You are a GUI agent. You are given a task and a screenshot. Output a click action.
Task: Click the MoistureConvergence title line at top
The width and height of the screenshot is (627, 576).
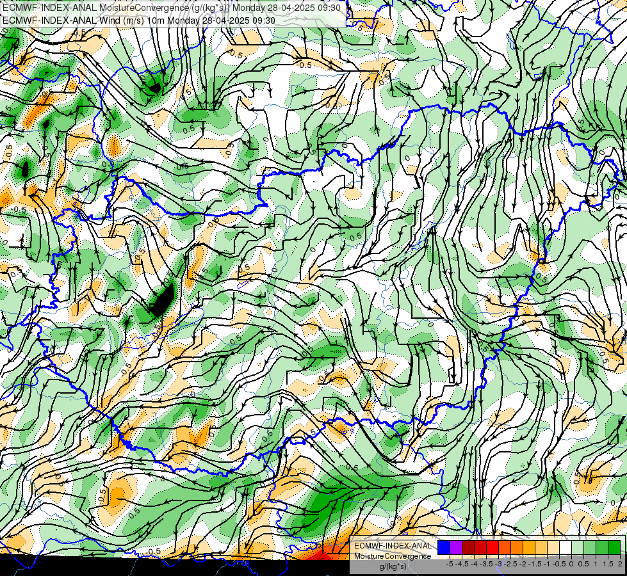point(172,8)
